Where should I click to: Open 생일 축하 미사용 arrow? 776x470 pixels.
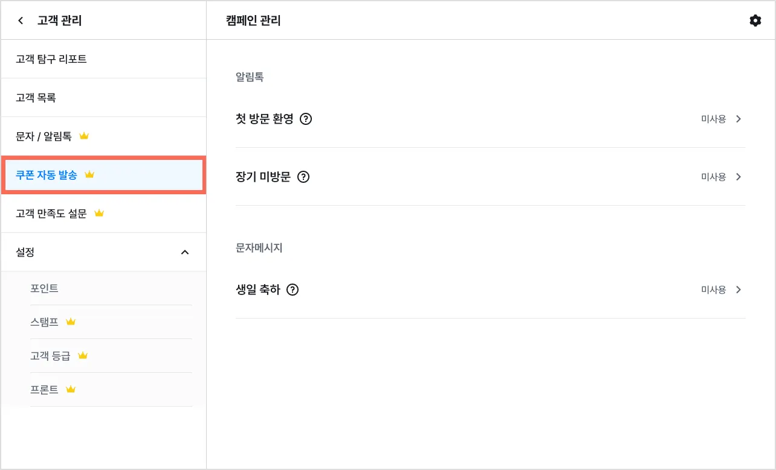(738, 290)
